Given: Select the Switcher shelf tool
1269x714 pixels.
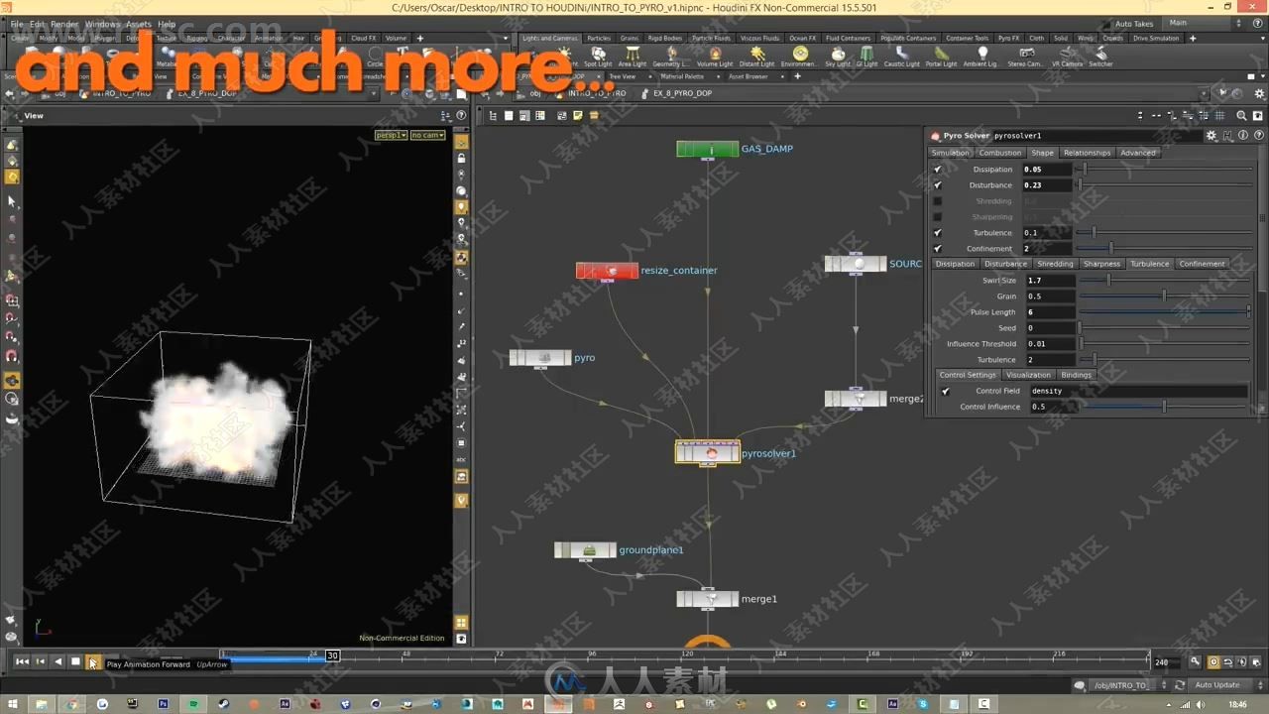Looking at the screenshot, I should (1100, 57).
